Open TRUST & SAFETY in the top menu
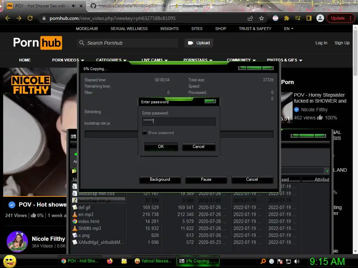 pos(255,29)
